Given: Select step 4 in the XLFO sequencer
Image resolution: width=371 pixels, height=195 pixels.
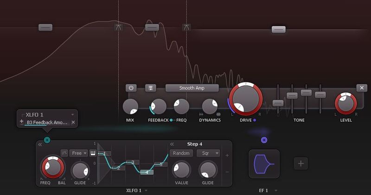Looking at the screenshot, I should pos(147,172).
